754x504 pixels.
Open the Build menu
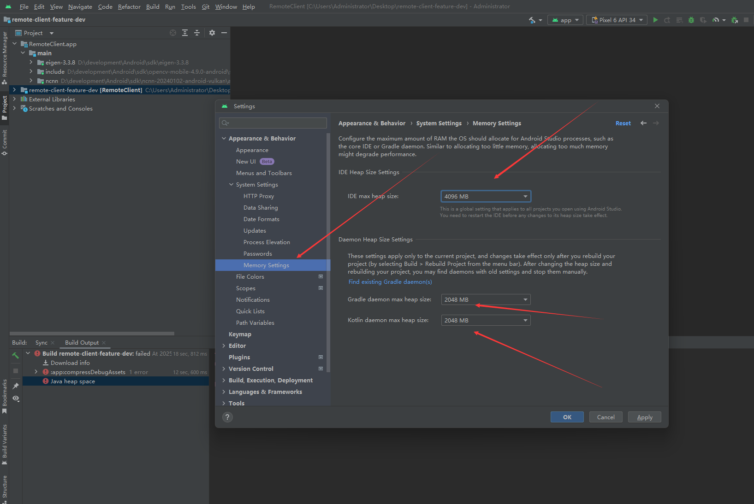coord(153,6)
